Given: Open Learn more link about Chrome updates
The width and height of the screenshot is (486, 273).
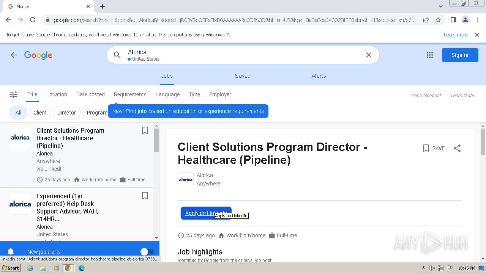Looking at the screenshot, I should pos(456,35).
